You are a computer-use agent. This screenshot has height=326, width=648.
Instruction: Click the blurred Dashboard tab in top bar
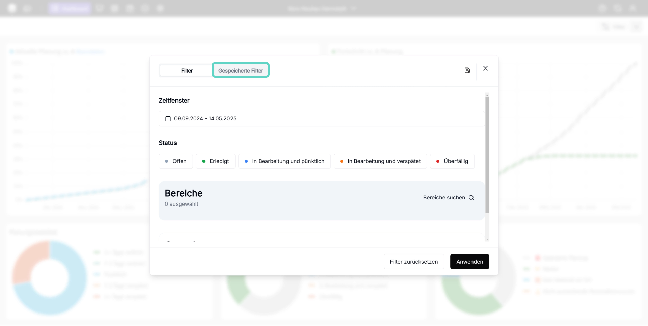click(70, 8)
